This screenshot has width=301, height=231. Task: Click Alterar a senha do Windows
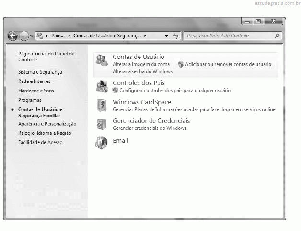pyautogui.click(x=143, y=71)
